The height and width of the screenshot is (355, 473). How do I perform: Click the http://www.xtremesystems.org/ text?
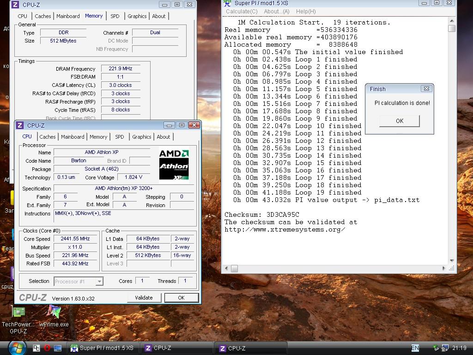(285, 229)
